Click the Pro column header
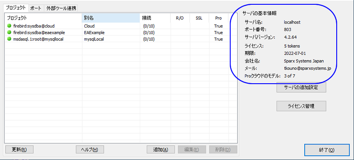Viewport: 354px width, 160px height. [x=219, y=18]
